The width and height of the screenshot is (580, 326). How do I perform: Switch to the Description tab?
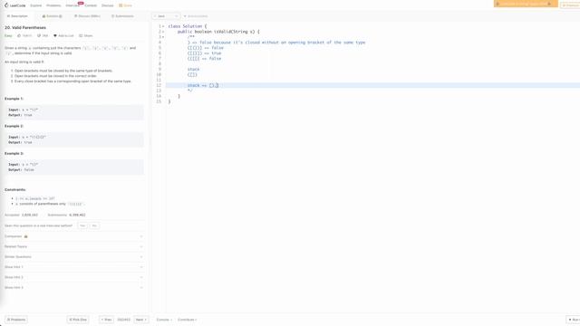17,16
